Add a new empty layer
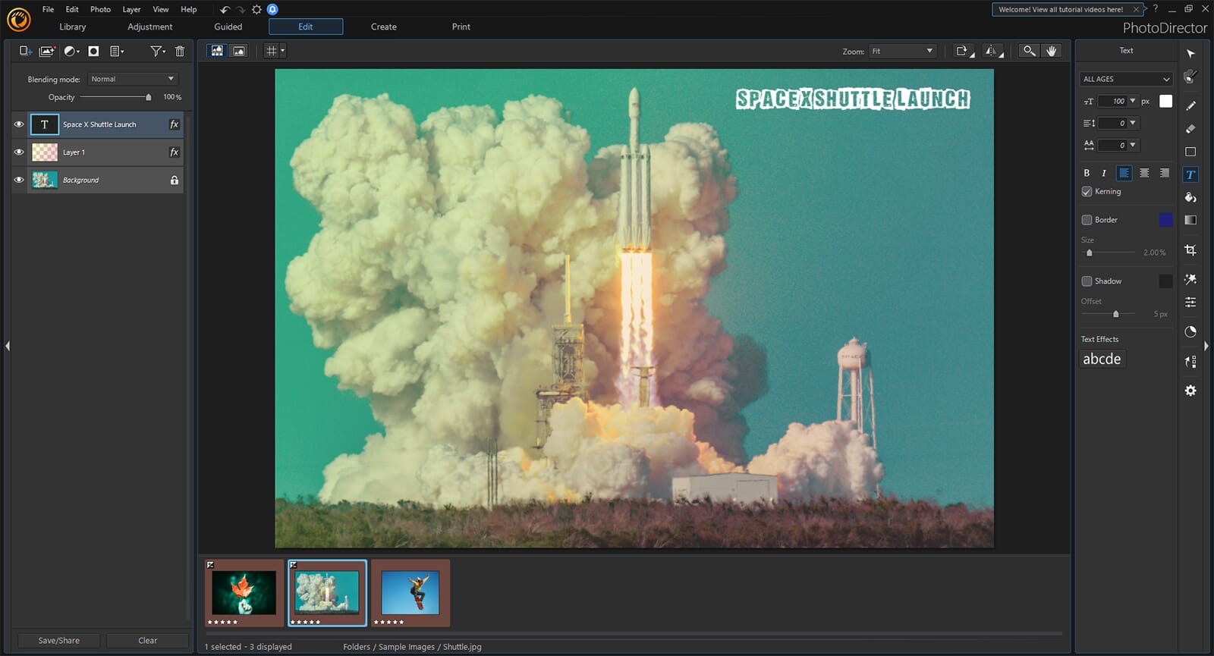 click(25, 51)
